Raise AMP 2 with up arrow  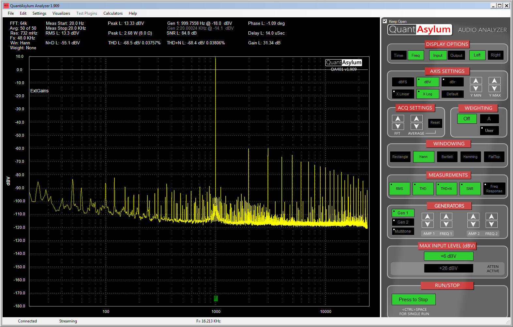473,216
